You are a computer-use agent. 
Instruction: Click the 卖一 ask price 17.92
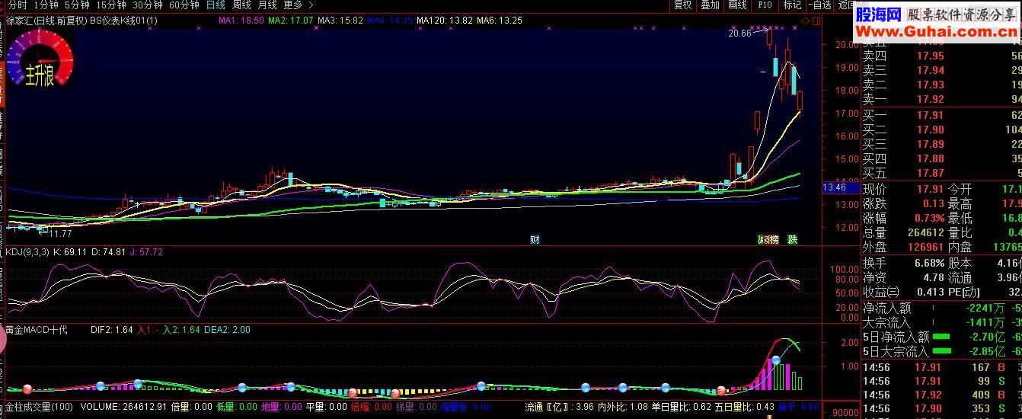[930, 99]
